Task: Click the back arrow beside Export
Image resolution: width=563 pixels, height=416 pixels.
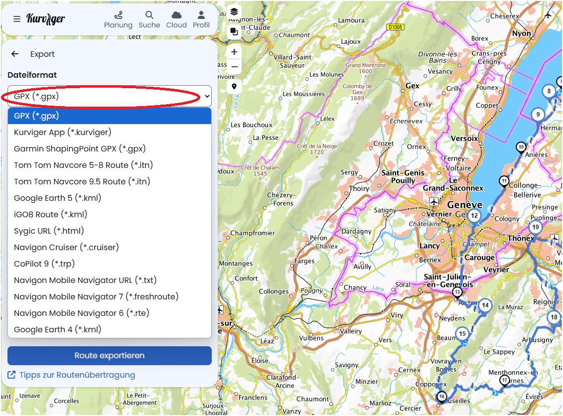Action: click(15, 54)
